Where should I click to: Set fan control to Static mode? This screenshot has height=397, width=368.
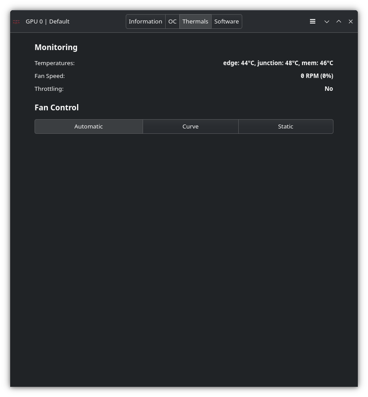286,126
